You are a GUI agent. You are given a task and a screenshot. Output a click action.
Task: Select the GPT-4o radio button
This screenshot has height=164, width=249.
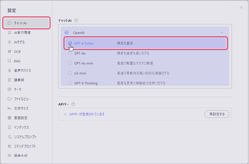[70, 53]
